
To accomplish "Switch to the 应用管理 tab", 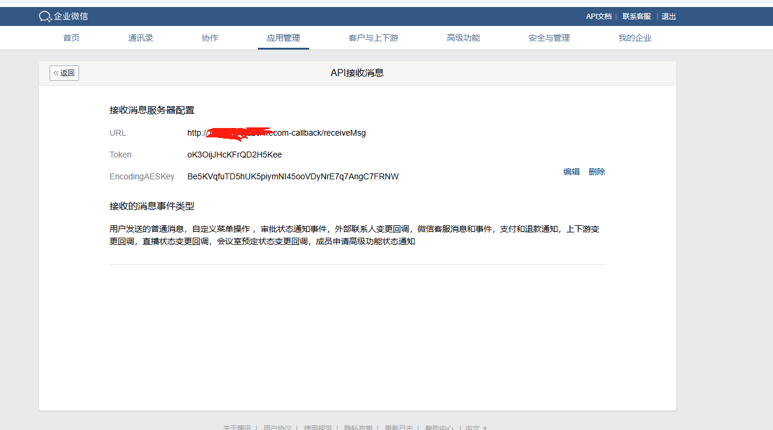I will [x=283, y=37].
